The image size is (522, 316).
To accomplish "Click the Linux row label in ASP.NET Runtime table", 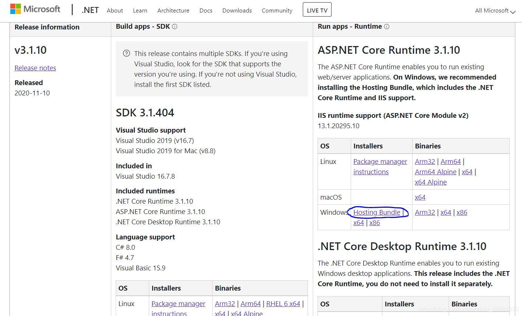I will click(x=328, y=161).
